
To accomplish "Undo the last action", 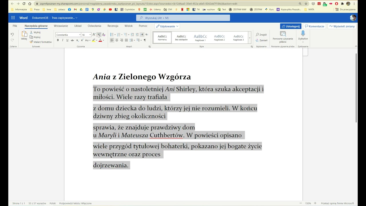I will 12,35.
